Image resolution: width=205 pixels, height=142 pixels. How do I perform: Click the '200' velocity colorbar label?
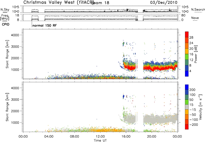pos(192,90)
